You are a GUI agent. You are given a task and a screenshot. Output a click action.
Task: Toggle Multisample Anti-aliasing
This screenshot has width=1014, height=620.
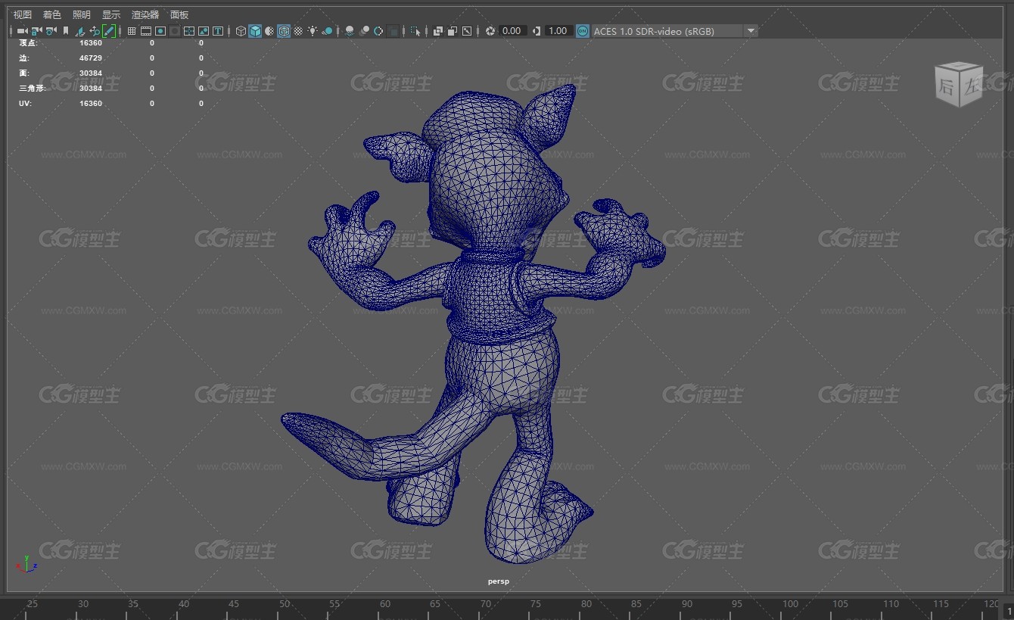click(x=378, y=31)
